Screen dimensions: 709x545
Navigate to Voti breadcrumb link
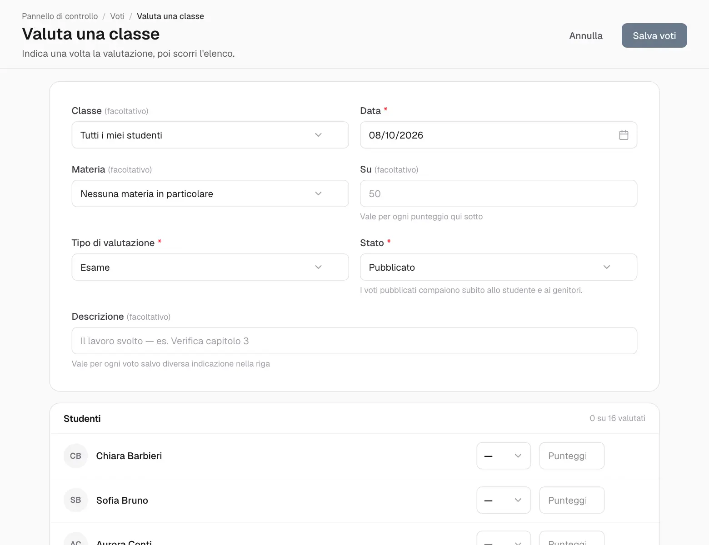coord(117,16)
